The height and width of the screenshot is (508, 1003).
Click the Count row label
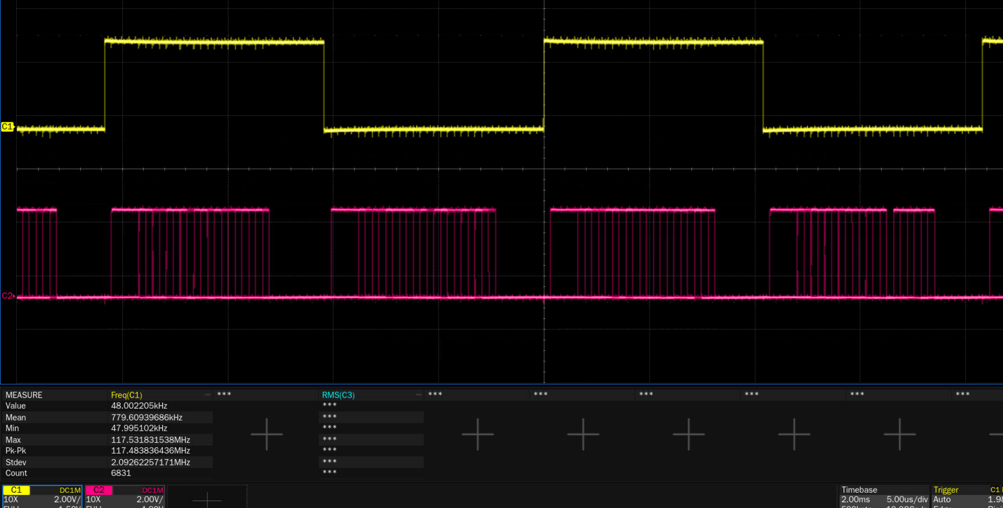coord(16,473)
